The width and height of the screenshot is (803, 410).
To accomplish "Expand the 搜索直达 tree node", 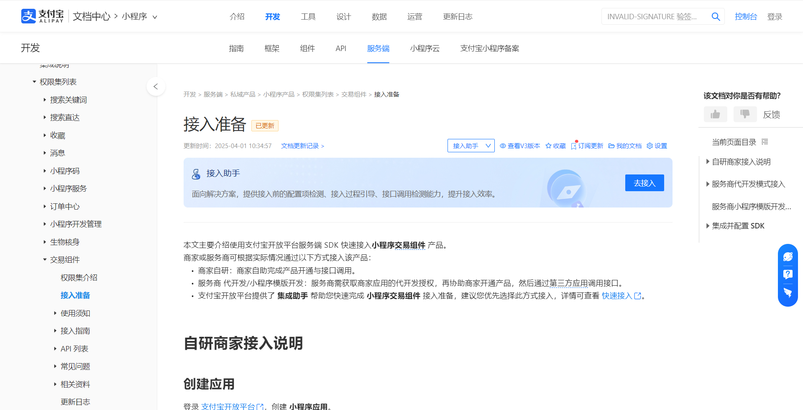I will click(x=45, y=117).
